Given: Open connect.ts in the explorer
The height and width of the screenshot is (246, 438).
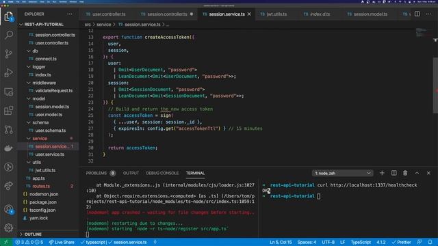Looking at the screenshot, I should click(x=46, y=59).
